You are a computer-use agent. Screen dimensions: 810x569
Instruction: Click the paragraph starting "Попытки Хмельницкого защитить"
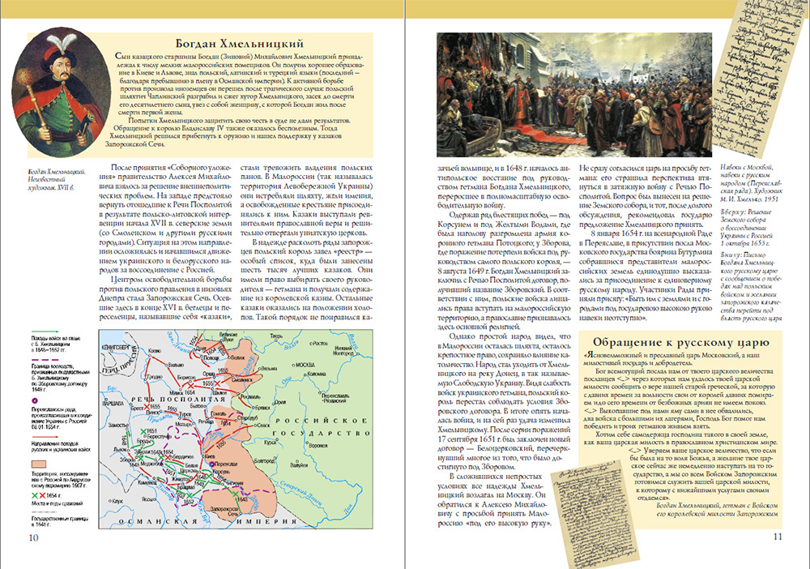click(x=228, y=132)
